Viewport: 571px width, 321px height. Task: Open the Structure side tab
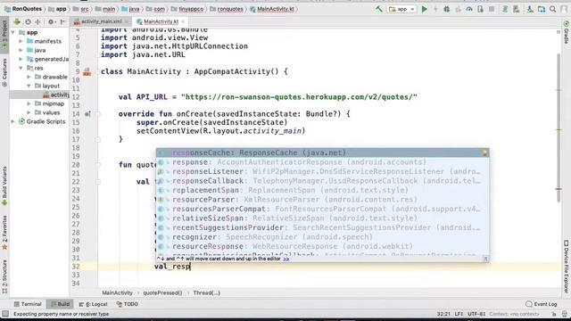4,276
